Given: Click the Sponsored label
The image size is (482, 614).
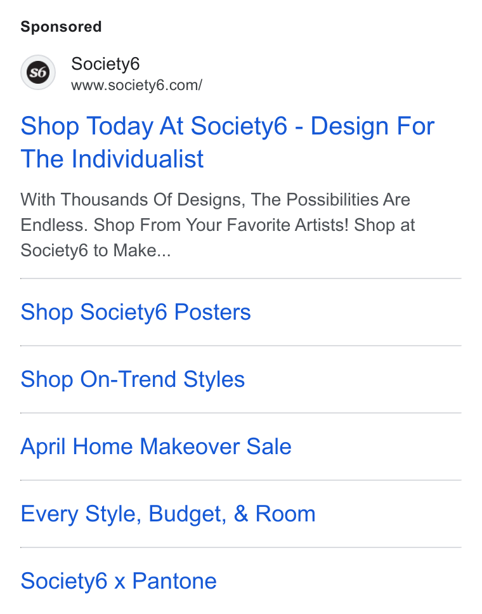Looking at the screenshot, I should tap(61, 27).
